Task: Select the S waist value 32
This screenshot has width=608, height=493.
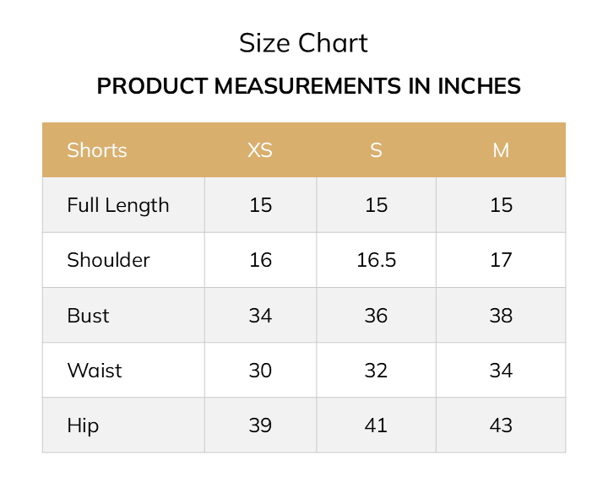Action: pyautogui.click(x=376, y=371)
